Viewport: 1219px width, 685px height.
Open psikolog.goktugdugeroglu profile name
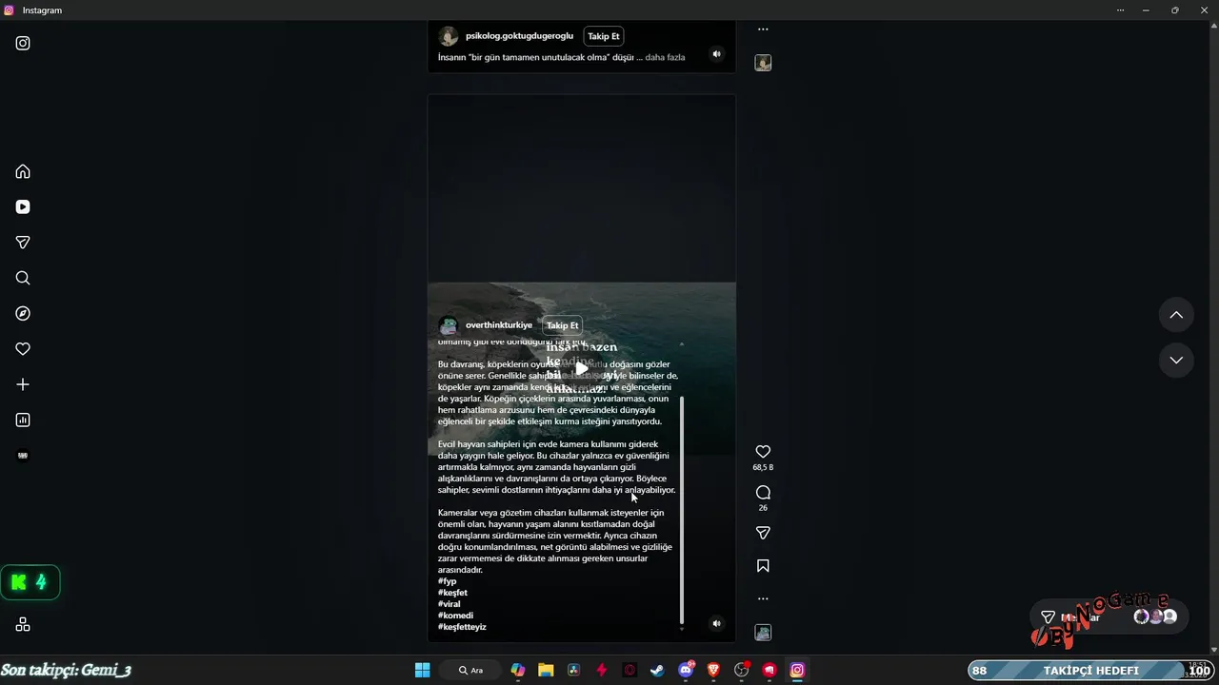(520, 36)
